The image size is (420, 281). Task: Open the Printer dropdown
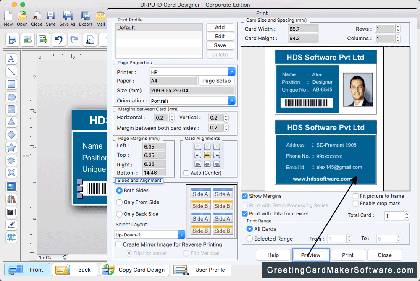(x=232, y=71)
